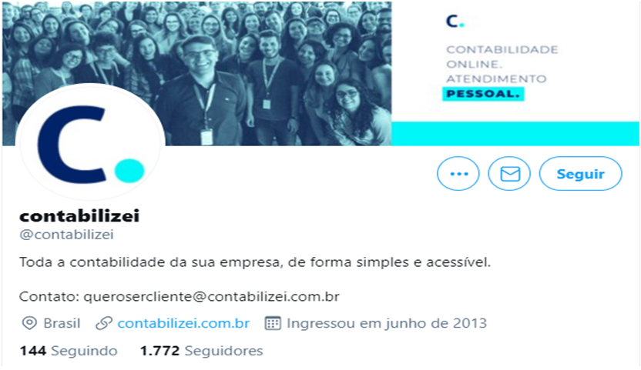The image size is (641, 370).
Task: Click the cyan stripe in the banner
Action: [x=515, y=134]
